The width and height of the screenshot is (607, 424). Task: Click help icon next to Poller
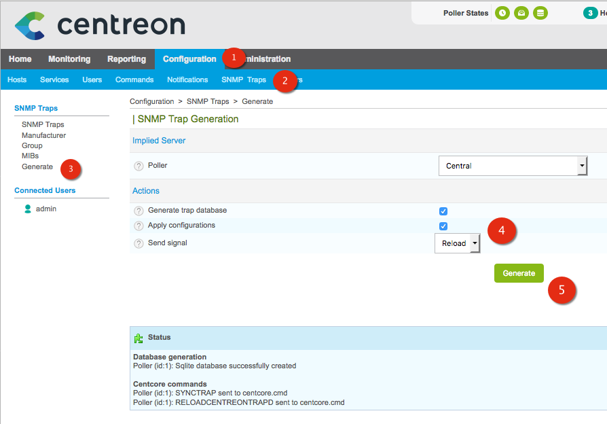point(139,166)
